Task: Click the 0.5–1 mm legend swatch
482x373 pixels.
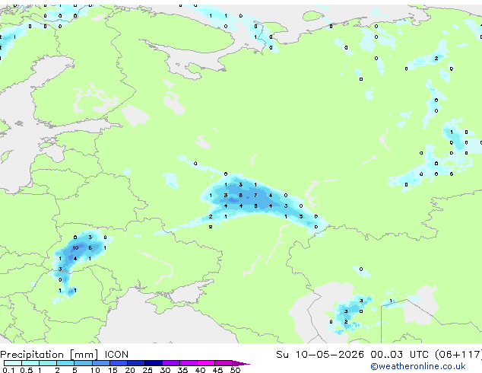Action: point(30,363)
